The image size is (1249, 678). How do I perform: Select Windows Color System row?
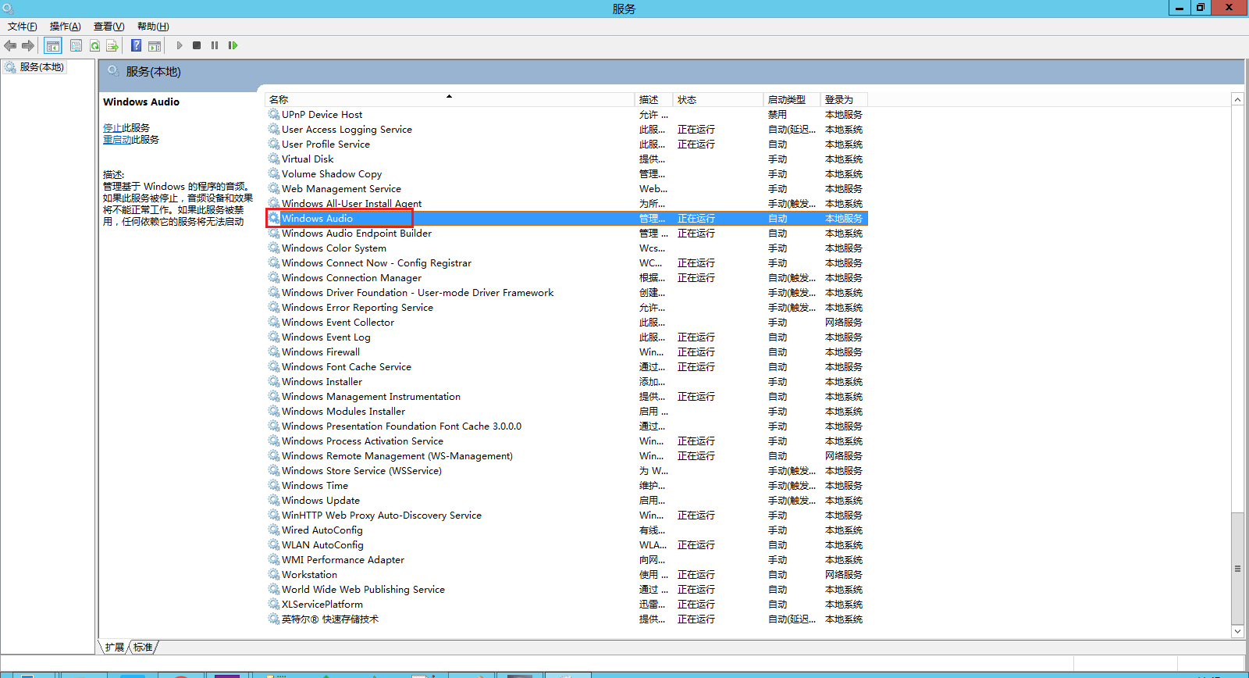point(567,248)
